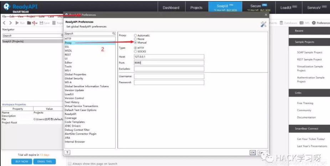Click the help question mark button

(x=67, y=152)
